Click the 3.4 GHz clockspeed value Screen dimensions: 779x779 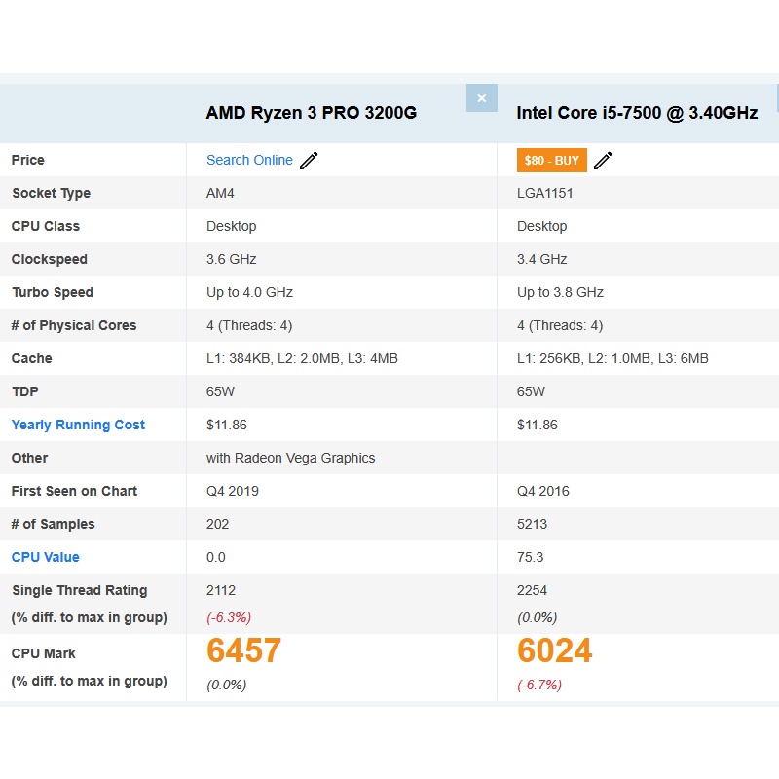click(542, 259)
